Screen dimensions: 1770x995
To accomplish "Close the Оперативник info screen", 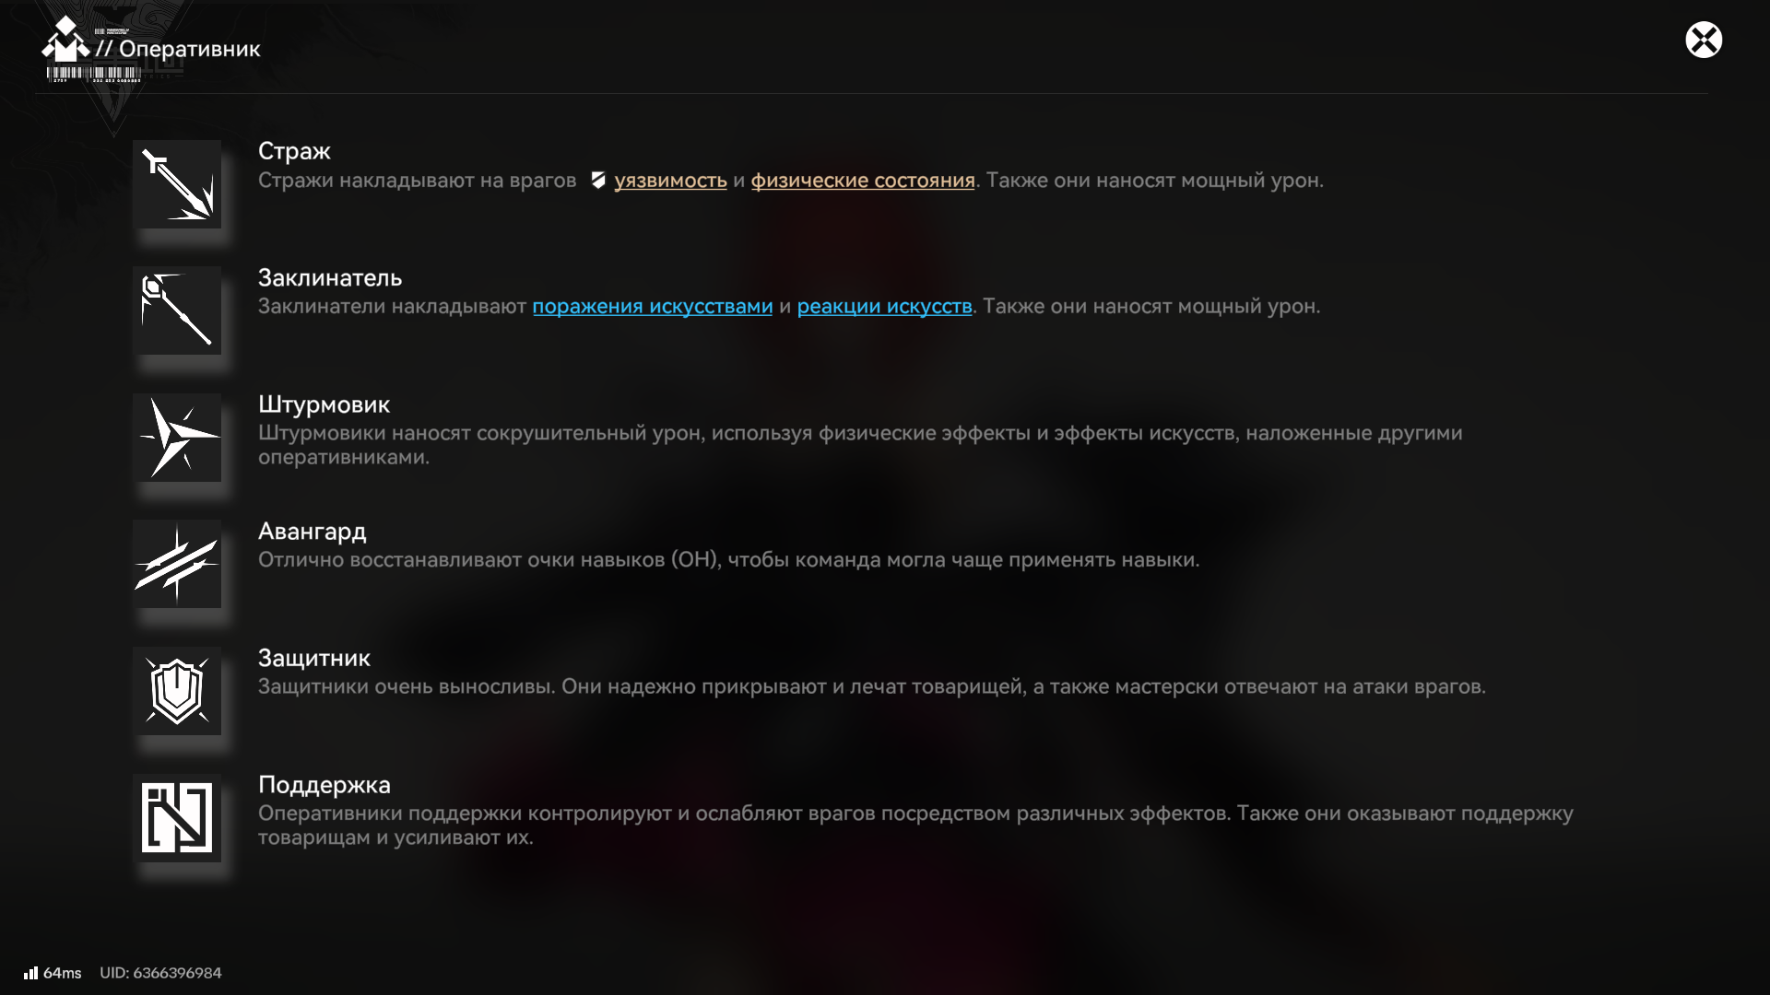I will click(1704, 40).
